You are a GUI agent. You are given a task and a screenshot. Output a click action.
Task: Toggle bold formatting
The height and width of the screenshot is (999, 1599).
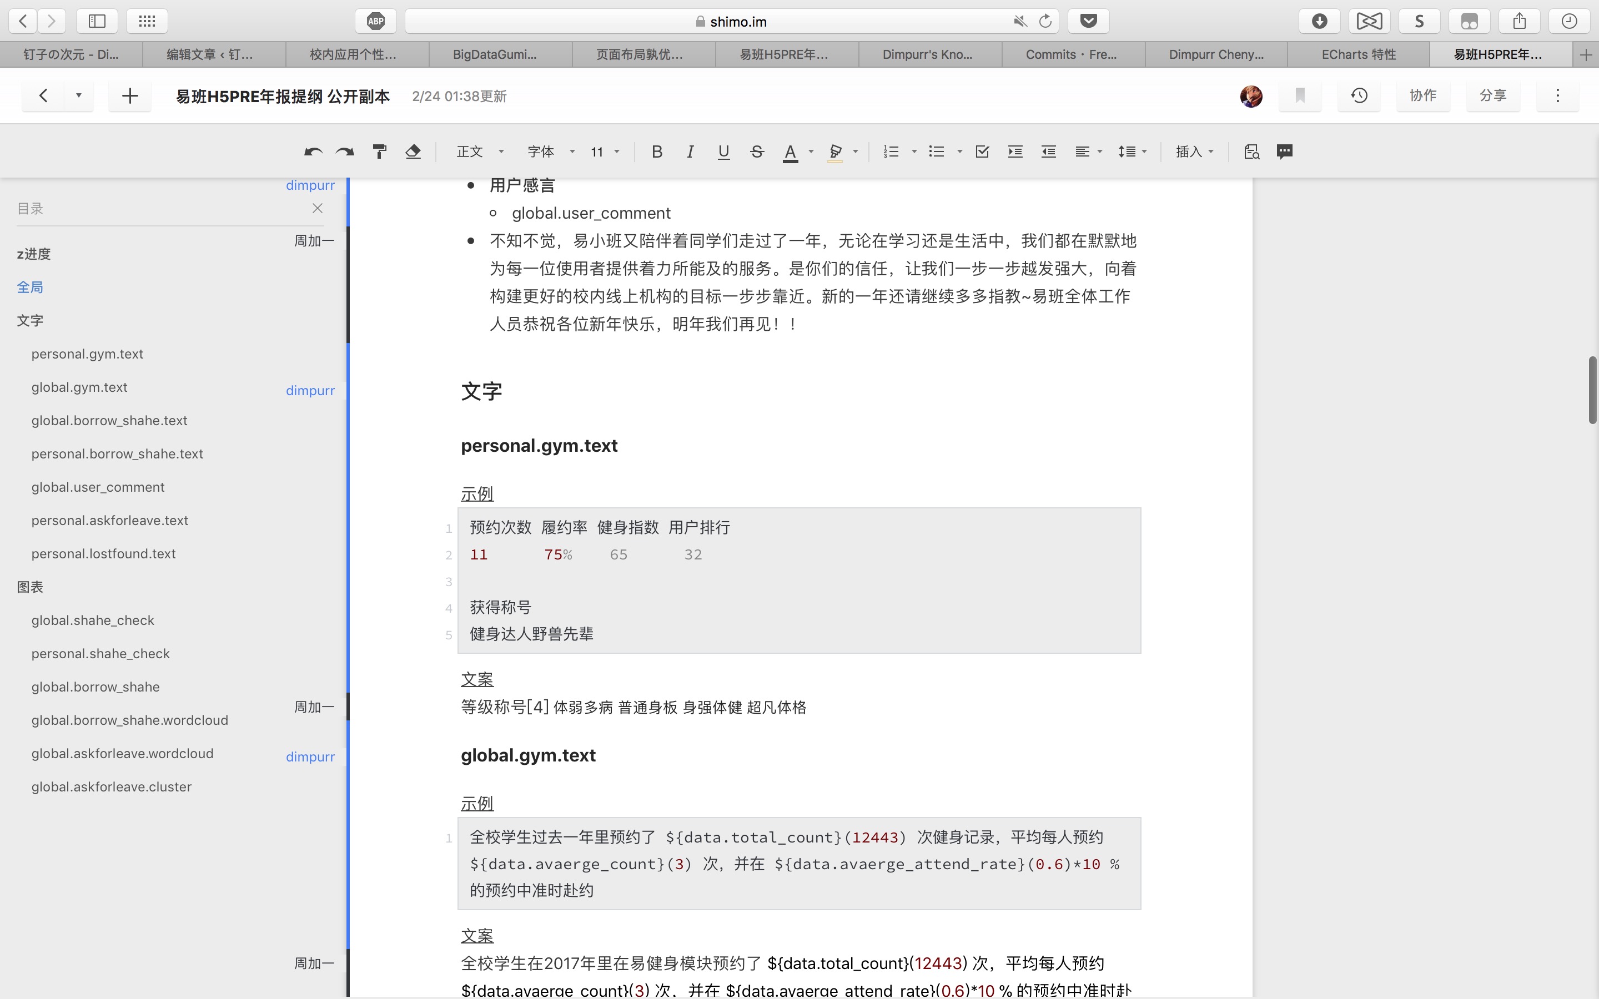click(x=656, y=152)
